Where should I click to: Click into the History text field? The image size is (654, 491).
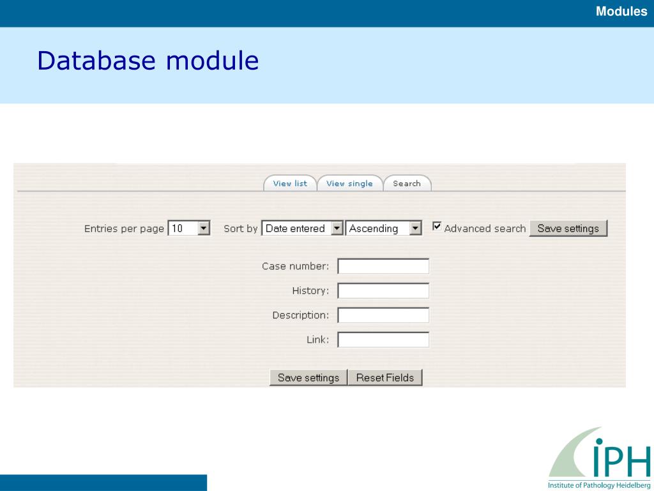[383, 291]
